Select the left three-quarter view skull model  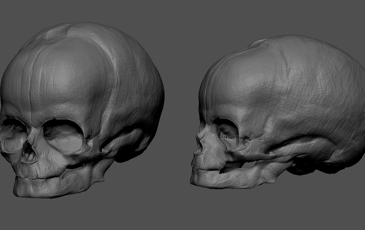coord(82,110)
